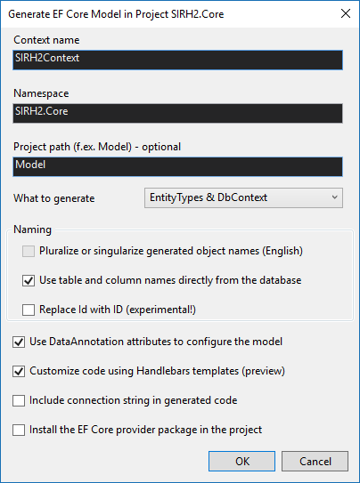
Task: Toggle Pluralize or singularize object names checkbox
Action: [29, 251]
